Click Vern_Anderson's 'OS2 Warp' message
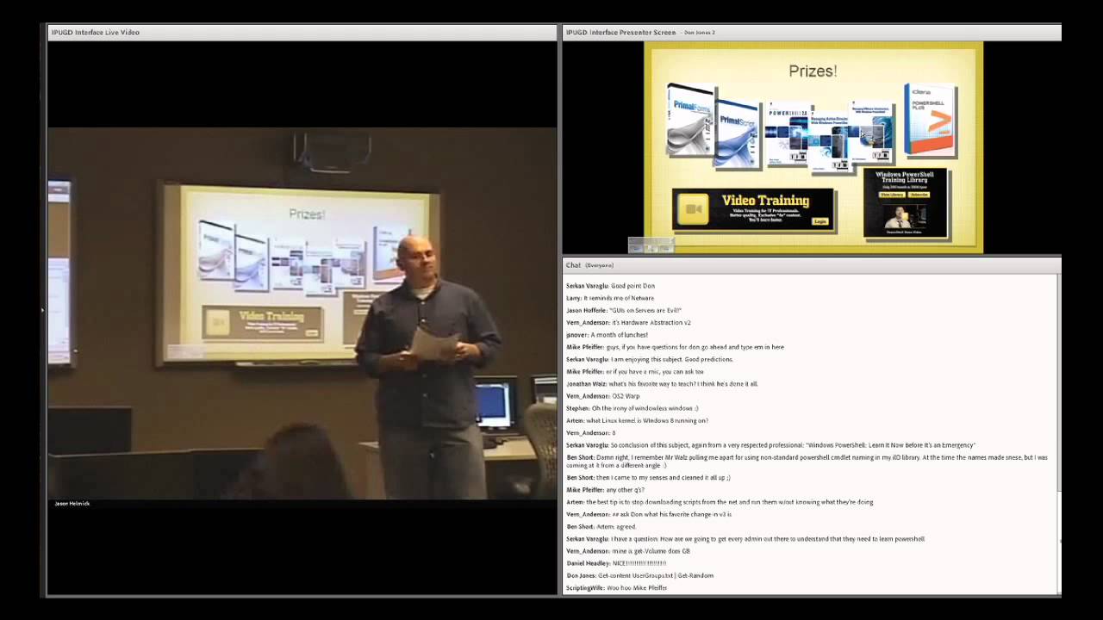Screen dimensions: 1103x620 point(603,396)
